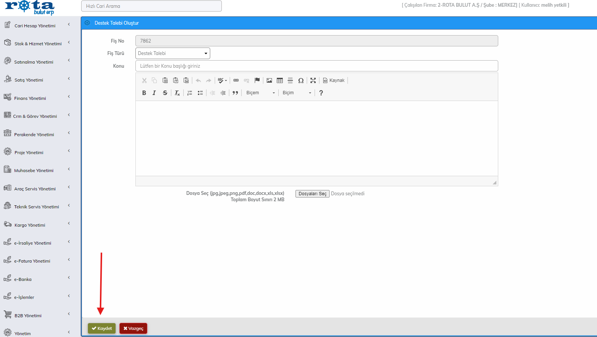597x337 pixels.
Task: Toggle italic text formatting
Action: tap(154, 93)
